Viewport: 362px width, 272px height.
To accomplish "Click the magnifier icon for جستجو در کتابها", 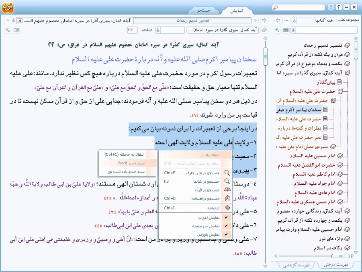I will [x=227, y=181].
